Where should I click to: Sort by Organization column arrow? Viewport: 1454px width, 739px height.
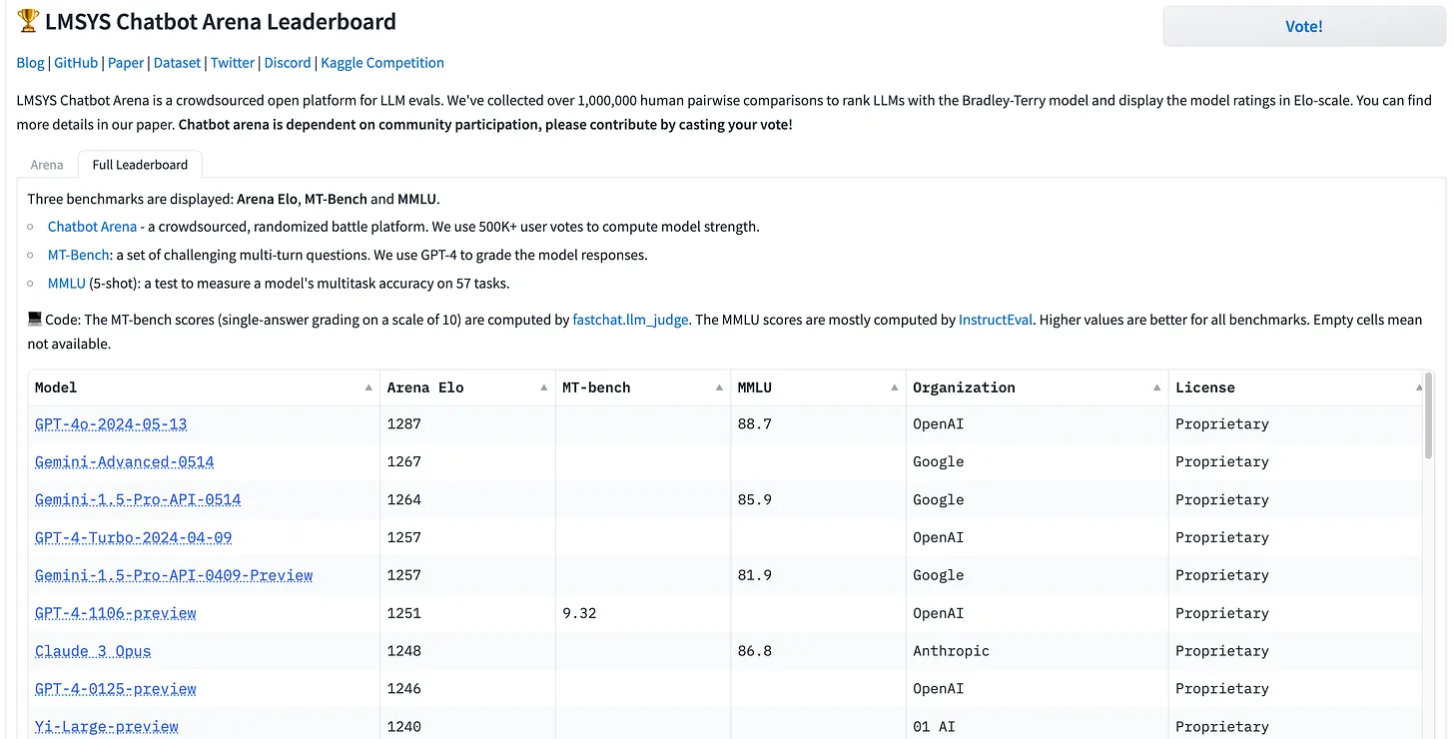point(1157,387)
